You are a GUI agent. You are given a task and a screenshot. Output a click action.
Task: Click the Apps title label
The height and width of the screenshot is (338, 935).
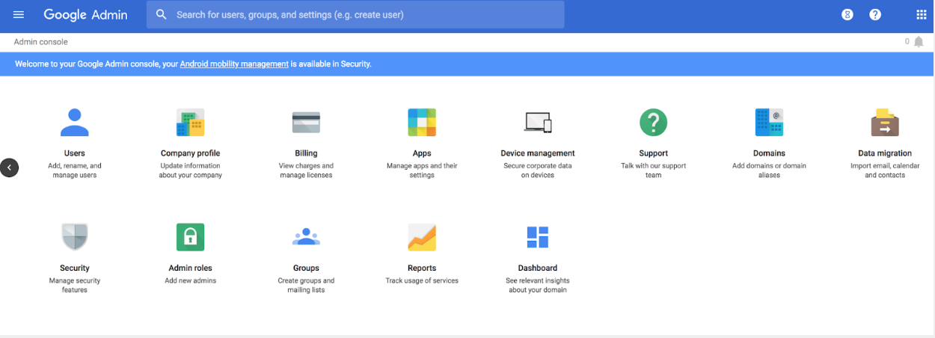422,153
